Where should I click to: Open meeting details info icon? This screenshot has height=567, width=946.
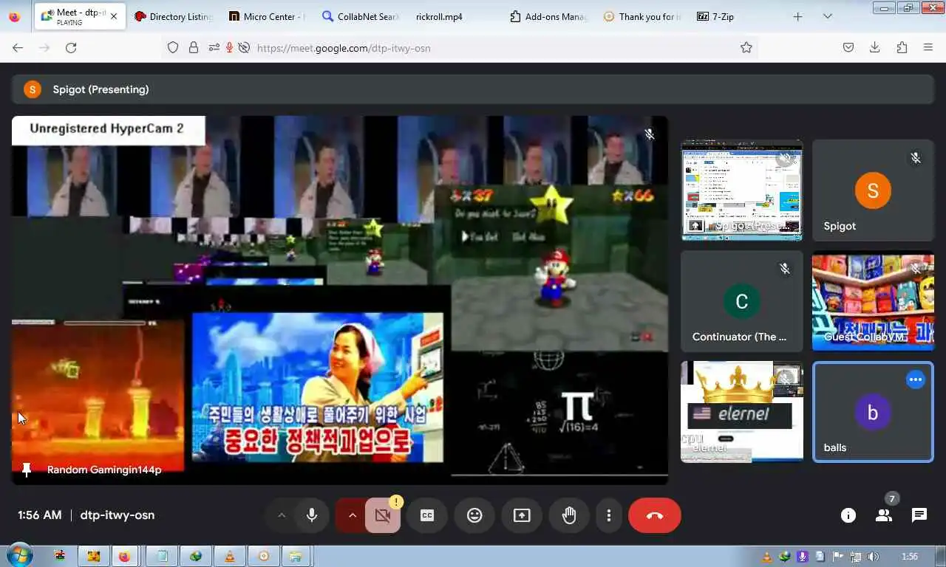pos(848,515)
